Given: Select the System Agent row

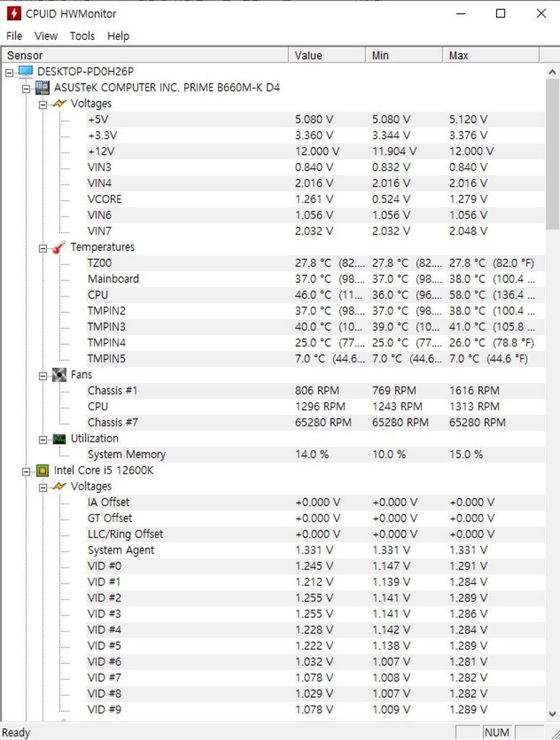Looking at the screenshot, I should click(315, 550).
